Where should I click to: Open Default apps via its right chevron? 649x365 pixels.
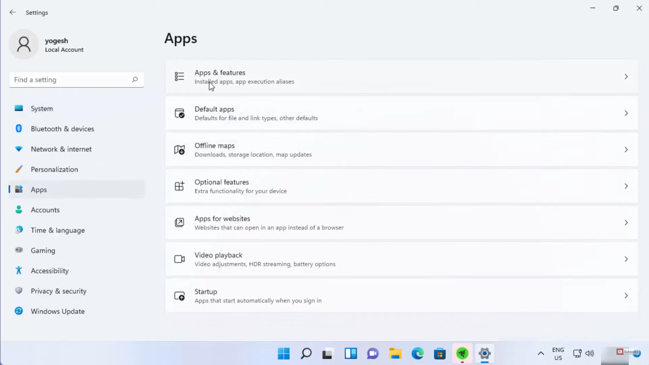pyautogui.click(x=626, y=113)
